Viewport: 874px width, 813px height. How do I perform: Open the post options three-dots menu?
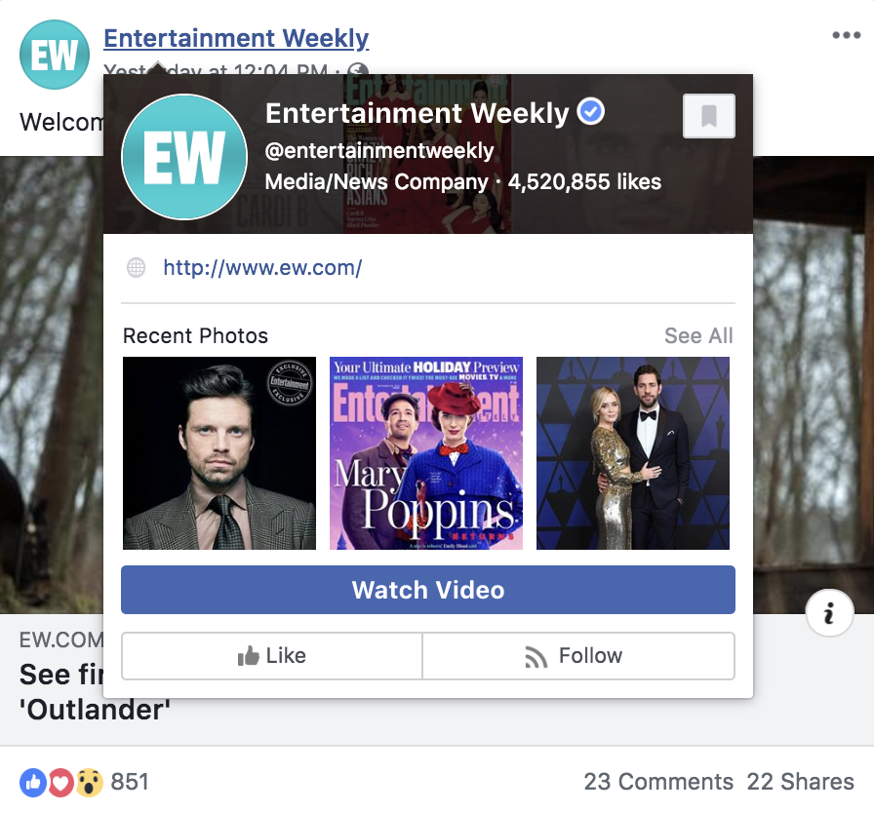(846, 35)
